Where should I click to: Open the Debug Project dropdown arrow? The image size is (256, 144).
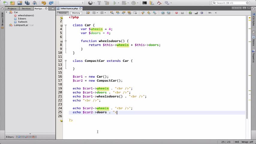[x=128, y=3]
